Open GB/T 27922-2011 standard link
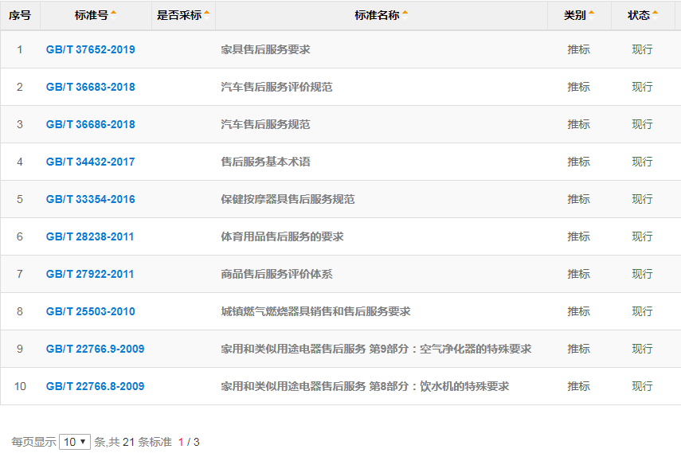The width and height of the screenshot is (681, 453). coord(90,274)
